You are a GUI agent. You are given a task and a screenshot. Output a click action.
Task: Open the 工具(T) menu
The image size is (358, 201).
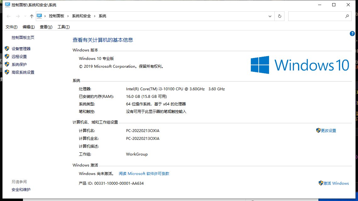(x=63, y=27)
